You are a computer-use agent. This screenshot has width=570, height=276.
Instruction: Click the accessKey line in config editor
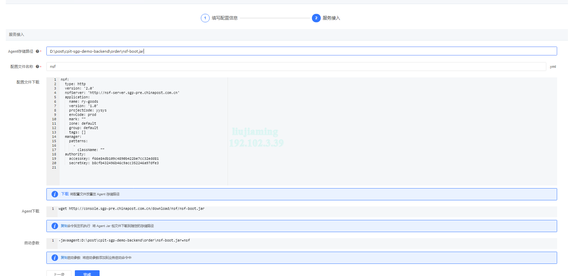[x=114, y=158]
